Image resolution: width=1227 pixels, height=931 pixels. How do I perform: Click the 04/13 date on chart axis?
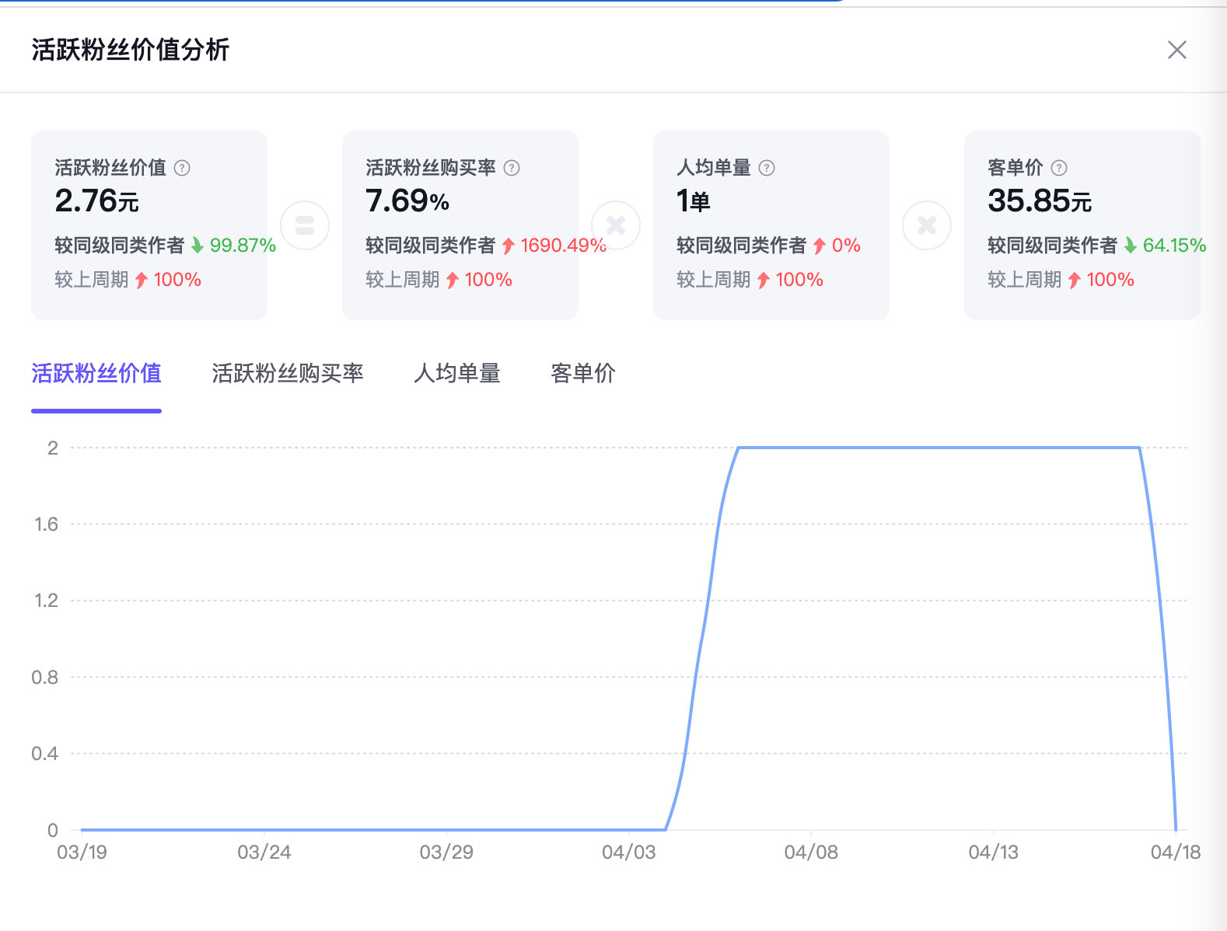tap(993, 853)
